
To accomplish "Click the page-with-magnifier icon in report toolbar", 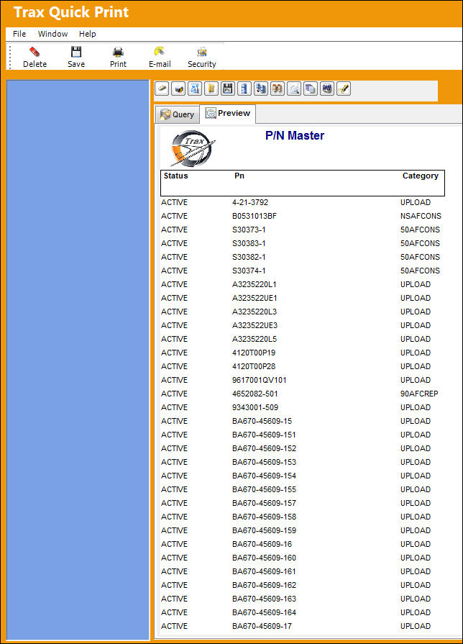I will [x=195, y=89].
